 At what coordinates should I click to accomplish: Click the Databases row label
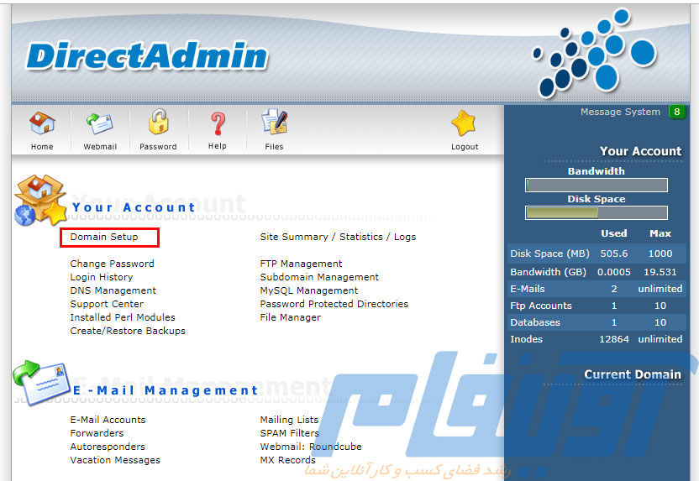pyautogui.click(x=535, y=322)
